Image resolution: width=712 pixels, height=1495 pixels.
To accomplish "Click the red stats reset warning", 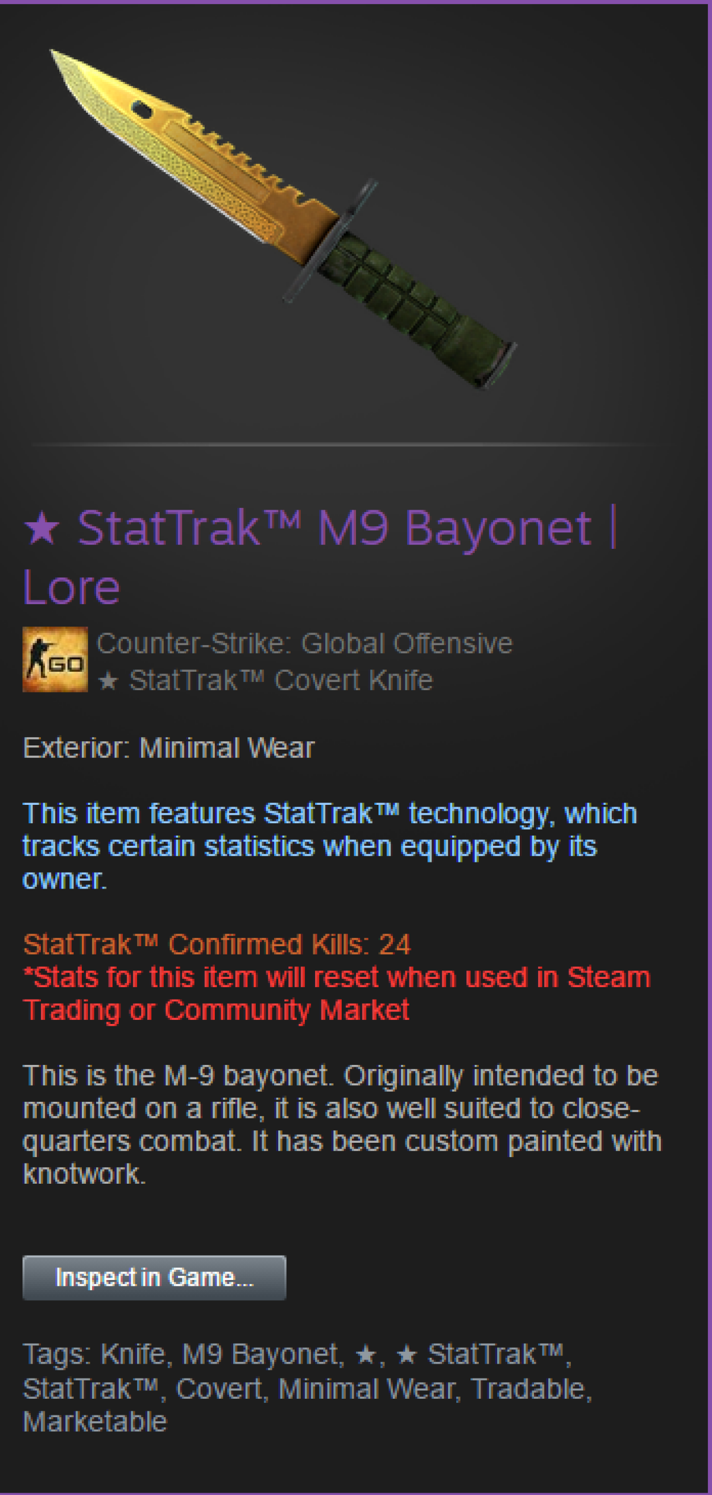I will [x=336, y=994].
